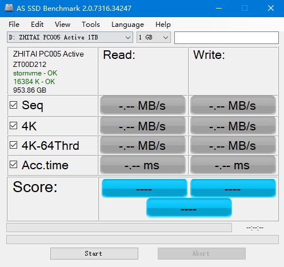Open the Help menu
Screen dimensions: 284x267
click(x=163, y=25)
